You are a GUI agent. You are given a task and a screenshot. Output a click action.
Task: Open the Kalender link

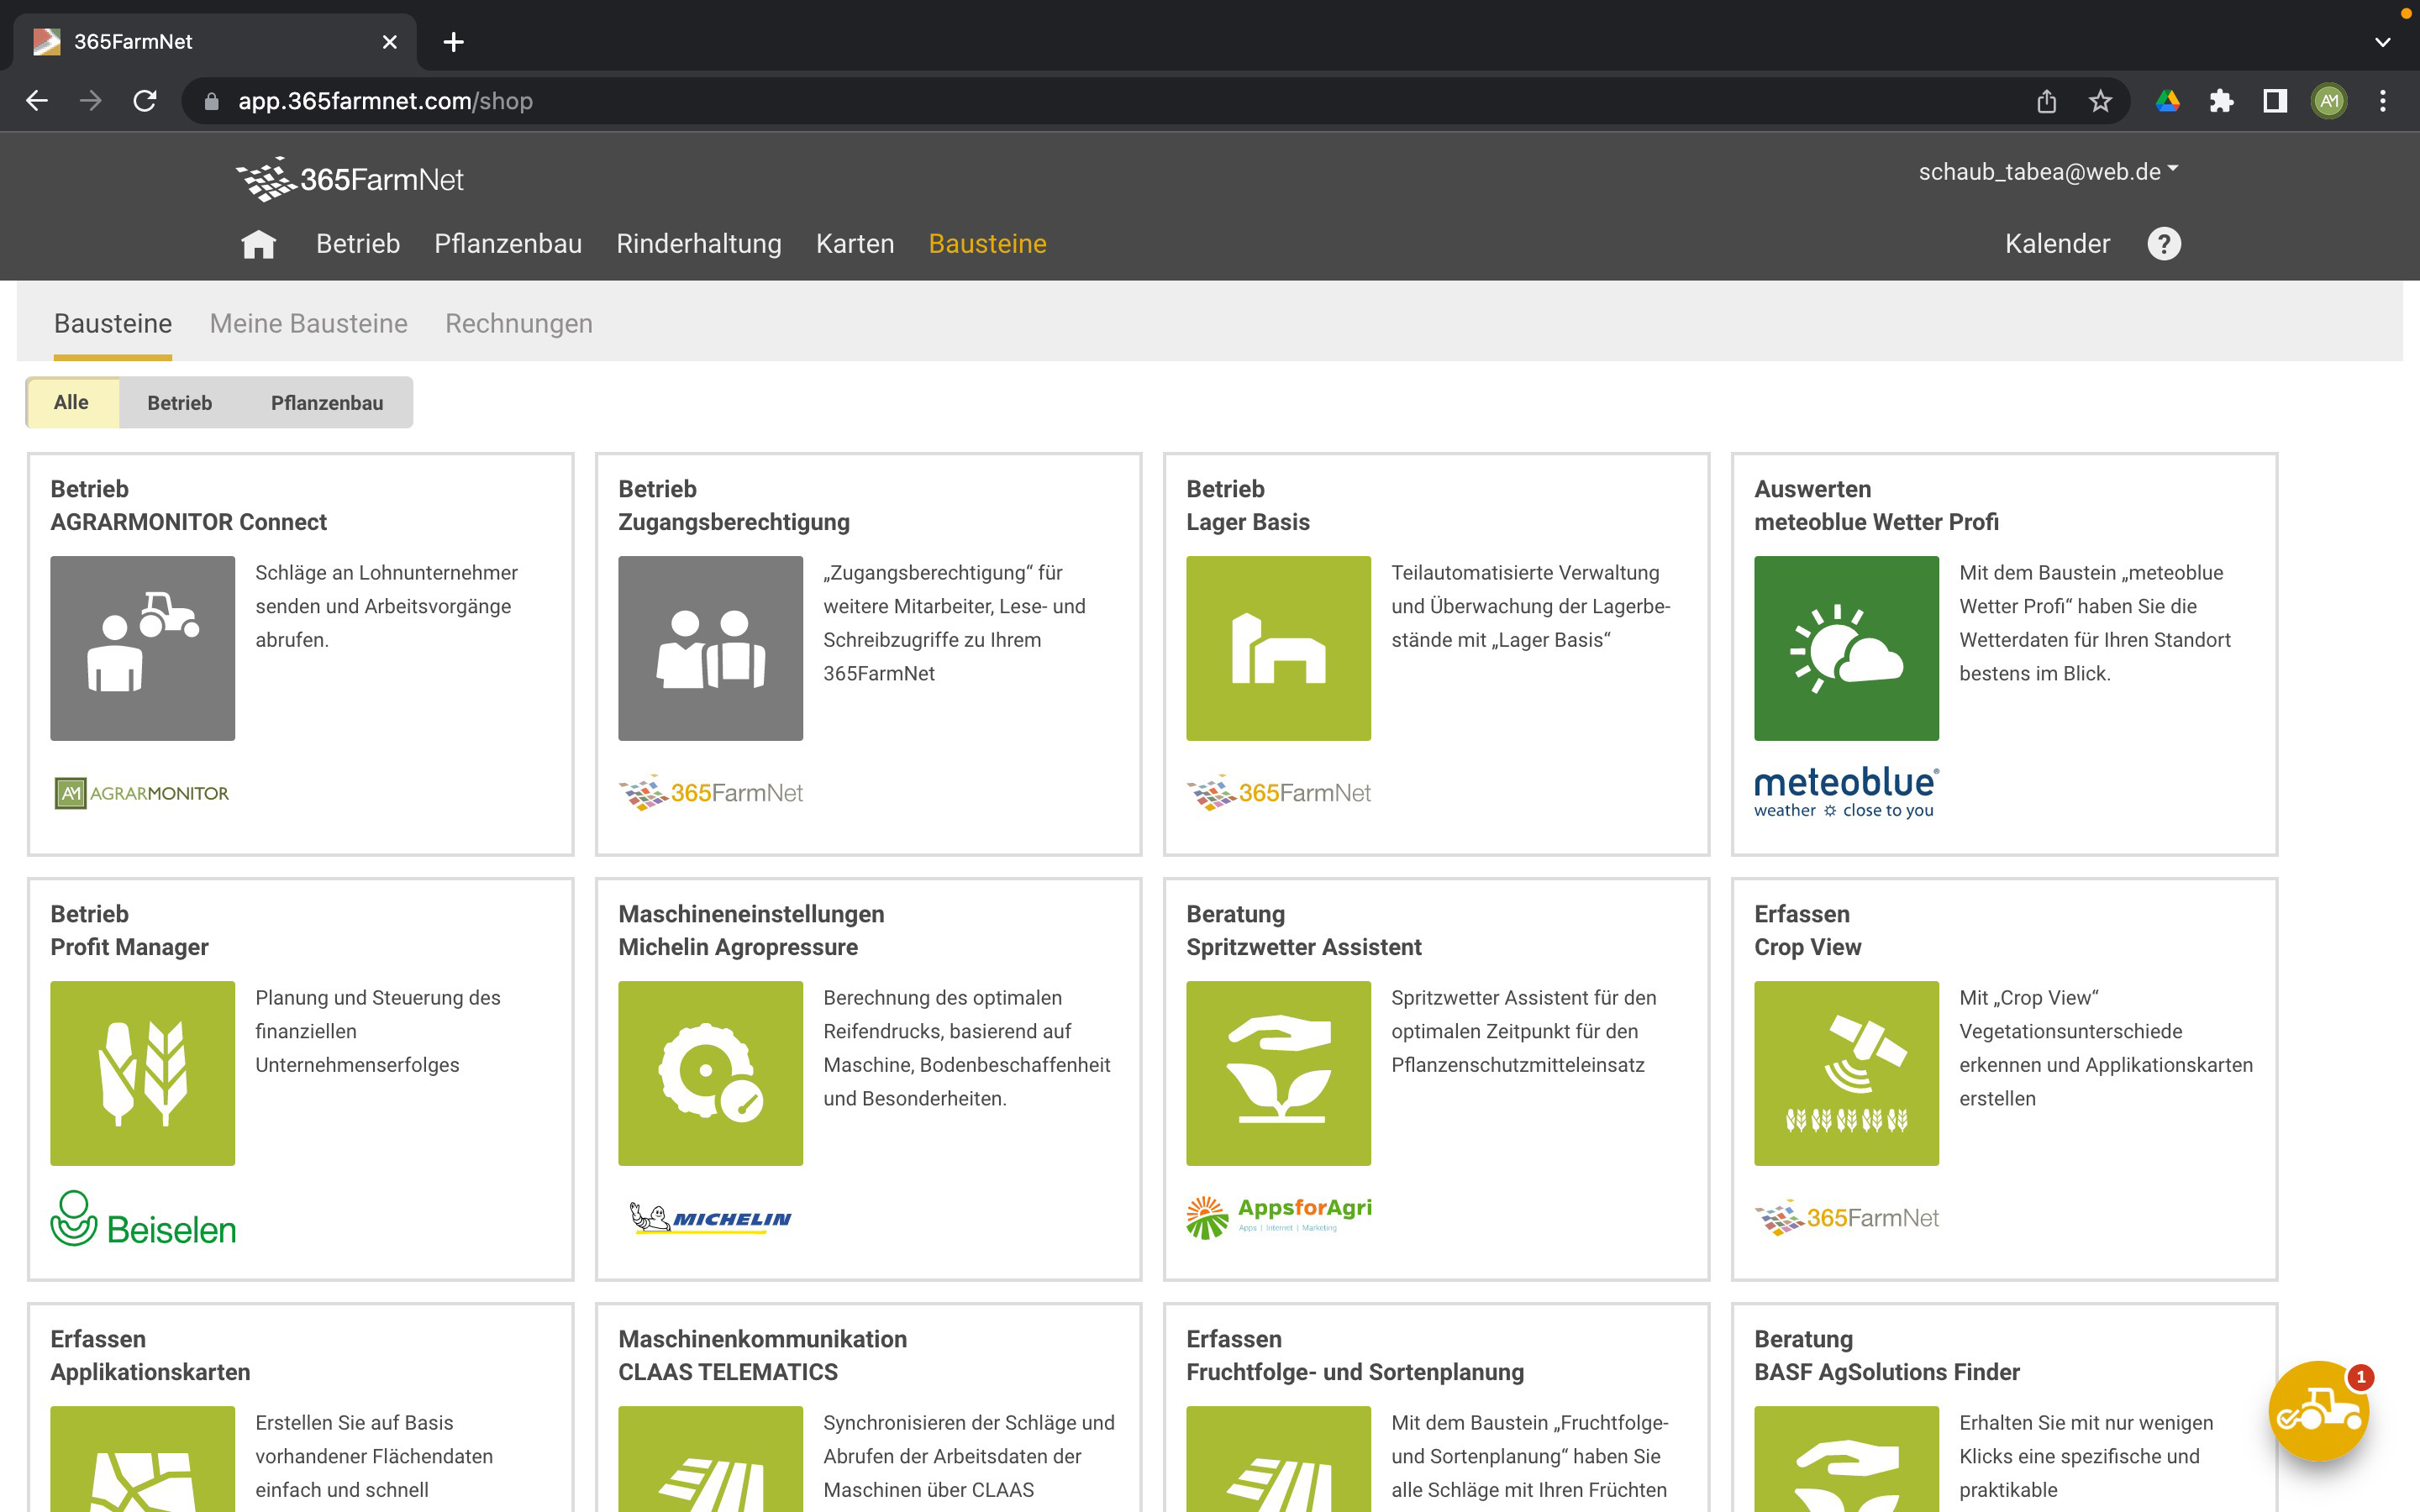[2057, 244]
